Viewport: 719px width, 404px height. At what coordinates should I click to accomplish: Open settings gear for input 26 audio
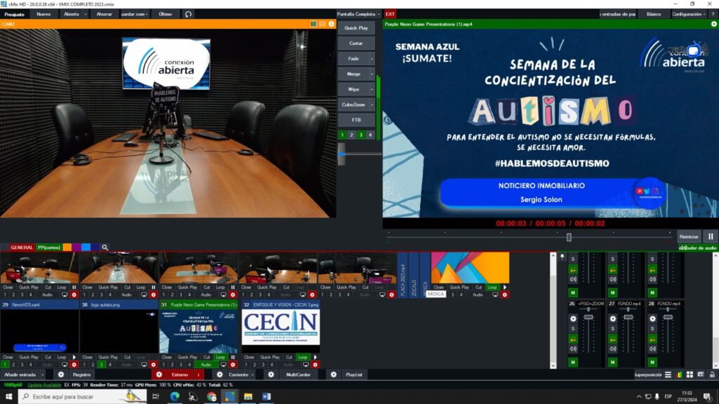click(x=573, y=318)
